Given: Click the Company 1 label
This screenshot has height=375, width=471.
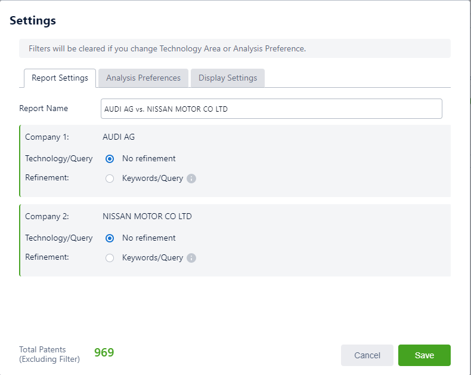Looking at the screenshot, I should click(x=47, y=137).
